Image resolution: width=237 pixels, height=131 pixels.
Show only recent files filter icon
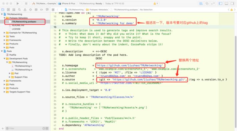tap(44, 128)
